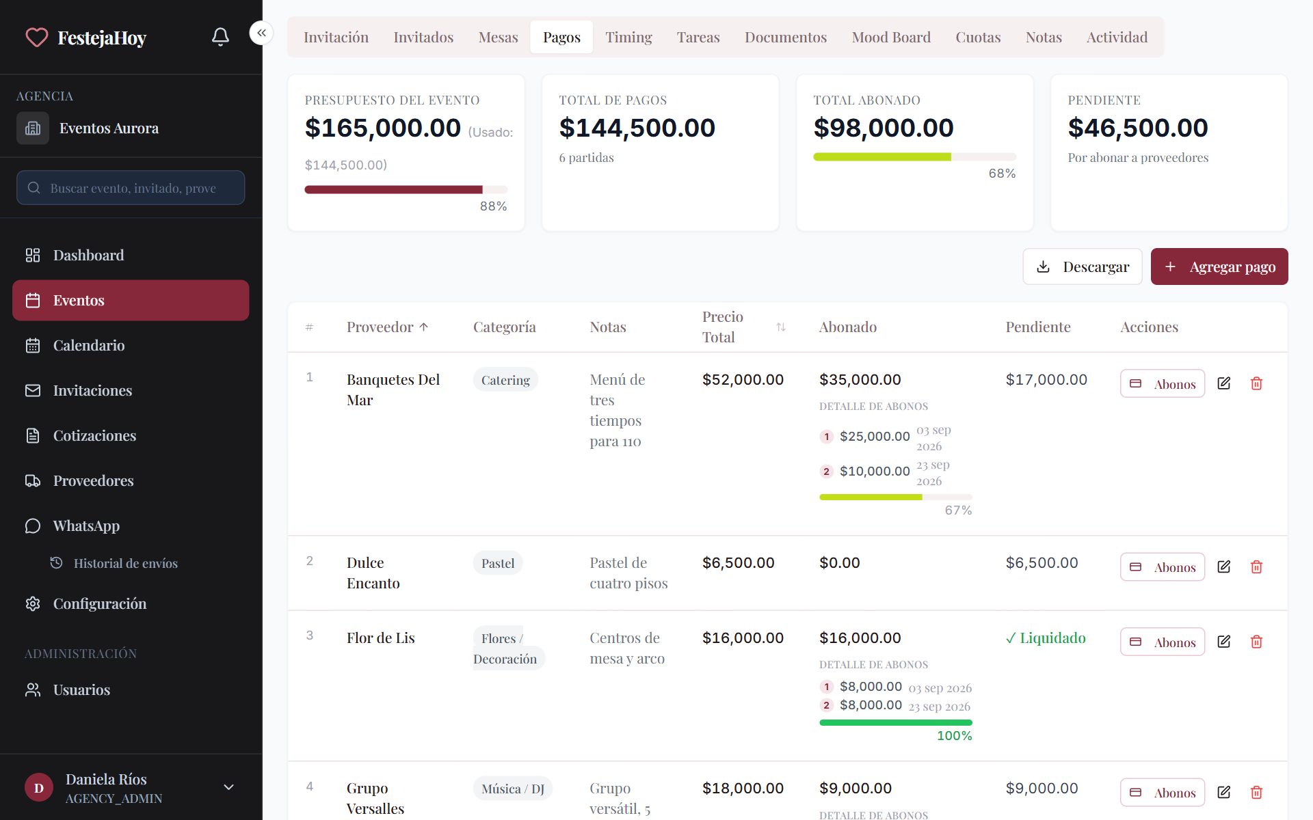Switch to the Invitados tab

point(423,37)
